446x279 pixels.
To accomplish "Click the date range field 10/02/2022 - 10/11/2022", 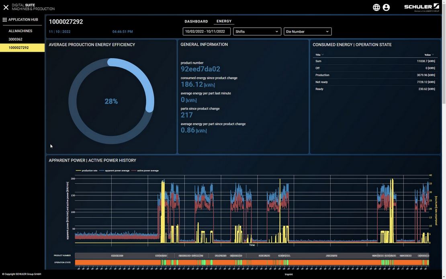I will coord(207,32).
